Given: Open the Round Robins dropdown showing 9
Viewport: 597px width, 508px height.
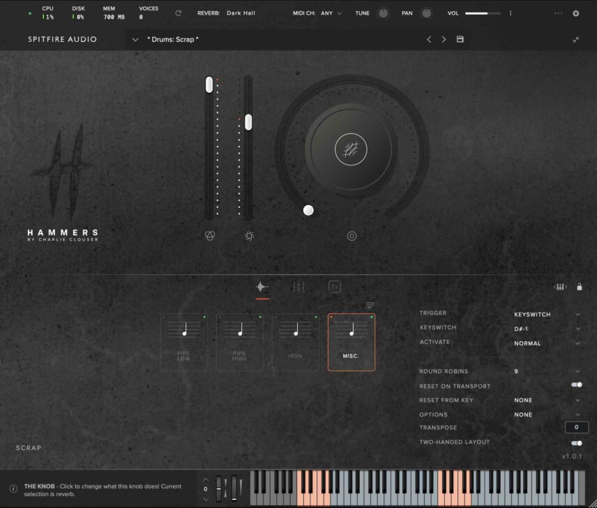Looking at the screenshot, I should click(x=547, y=371).
